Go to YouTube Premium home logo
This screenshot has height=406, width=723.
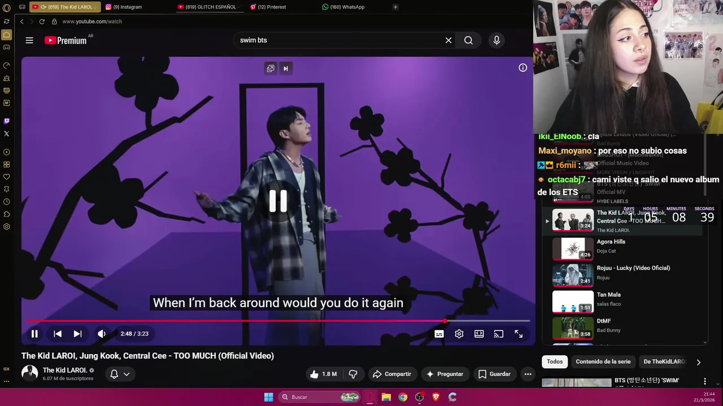click(66, 40)
